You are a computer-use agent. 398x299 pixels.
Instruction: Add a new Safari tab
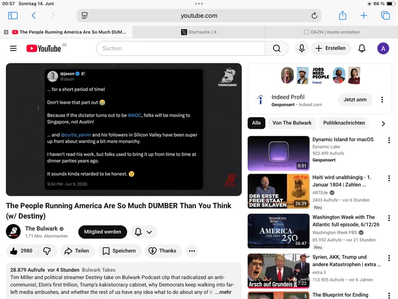(363, 15)
